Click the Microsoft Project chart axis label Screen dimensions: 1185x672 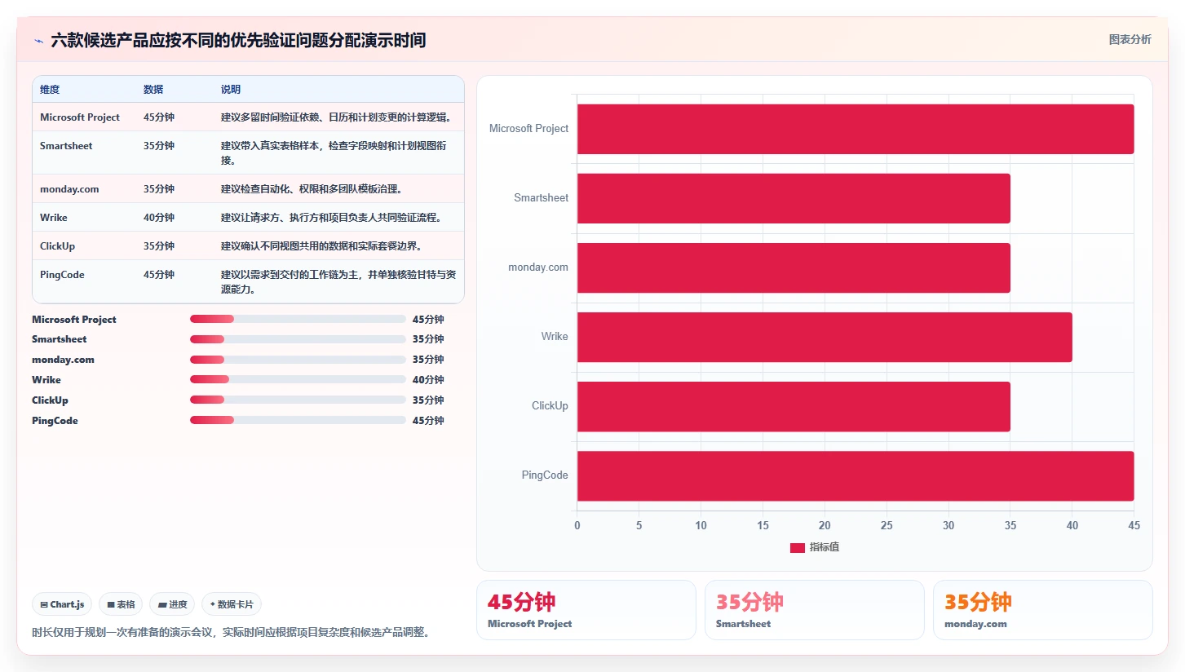(x=528, y=129)
